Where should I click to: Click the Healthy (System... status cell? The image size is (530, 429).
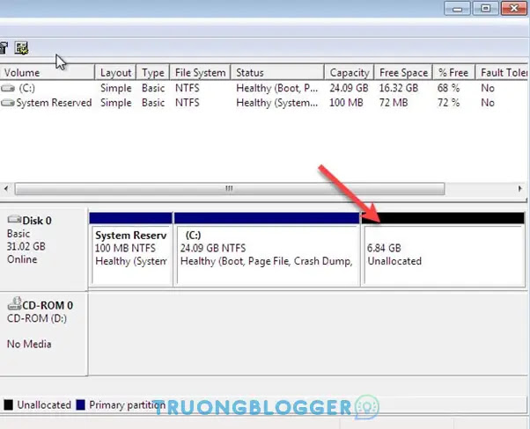(x=277, y=103)
